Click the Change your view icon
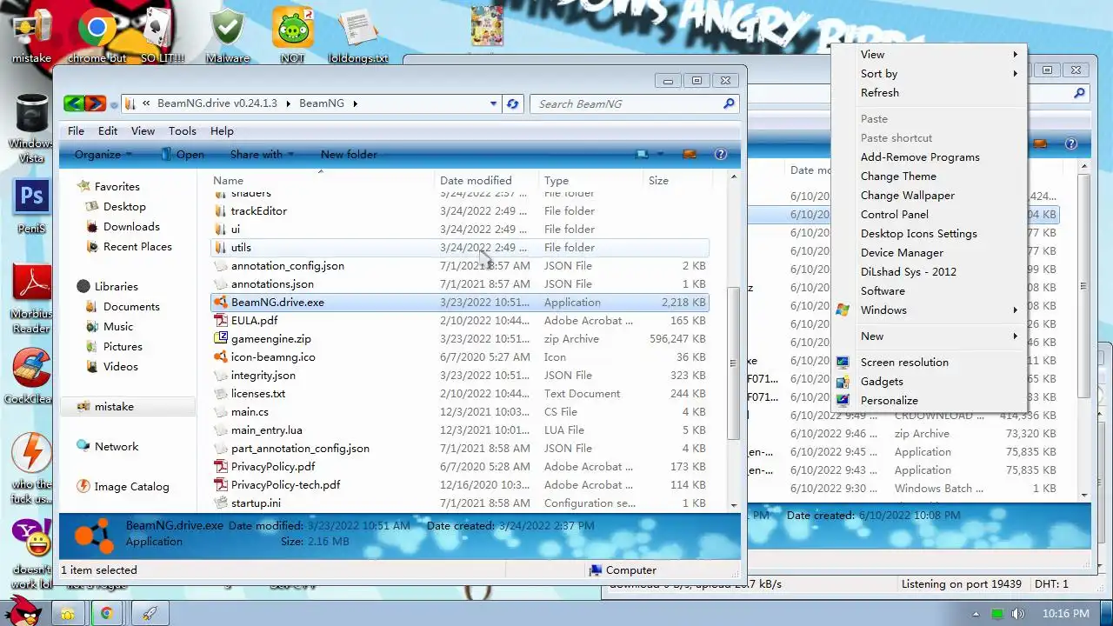This screenshot has height=626, width=1113. (642, 154)
